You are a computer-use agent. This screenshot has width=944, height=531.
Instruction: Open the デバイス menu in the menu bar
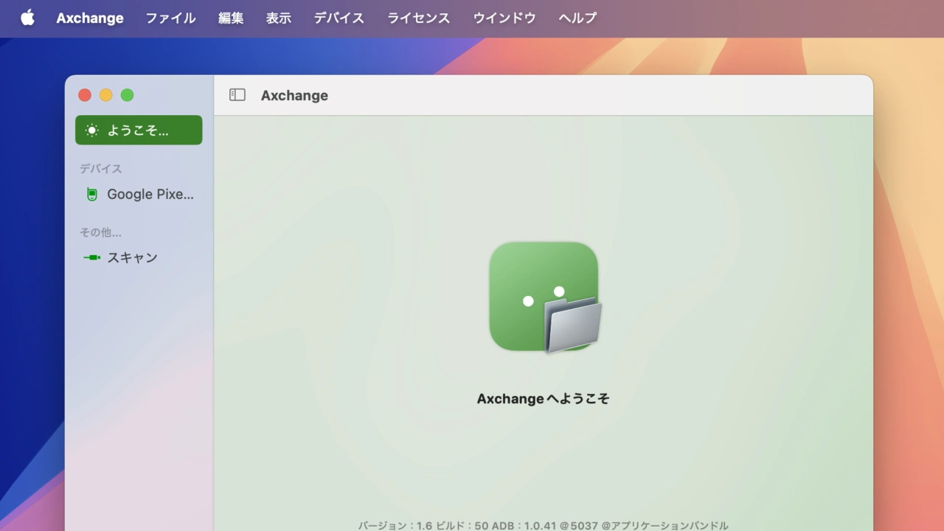[x=339, y=18]
